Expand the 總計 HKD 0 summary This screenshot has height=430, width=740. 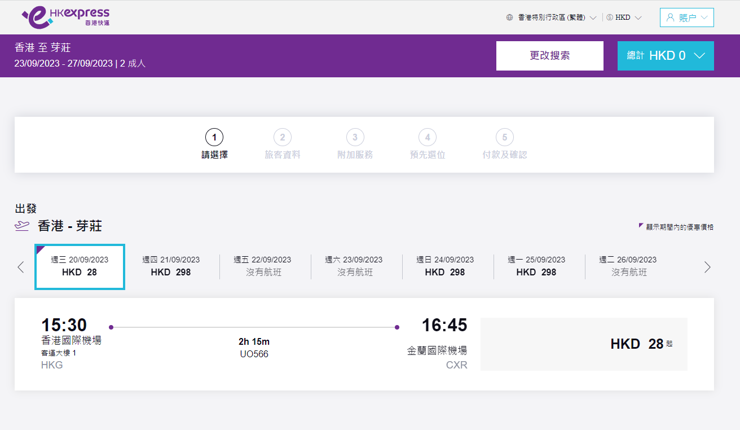[666, 56]
